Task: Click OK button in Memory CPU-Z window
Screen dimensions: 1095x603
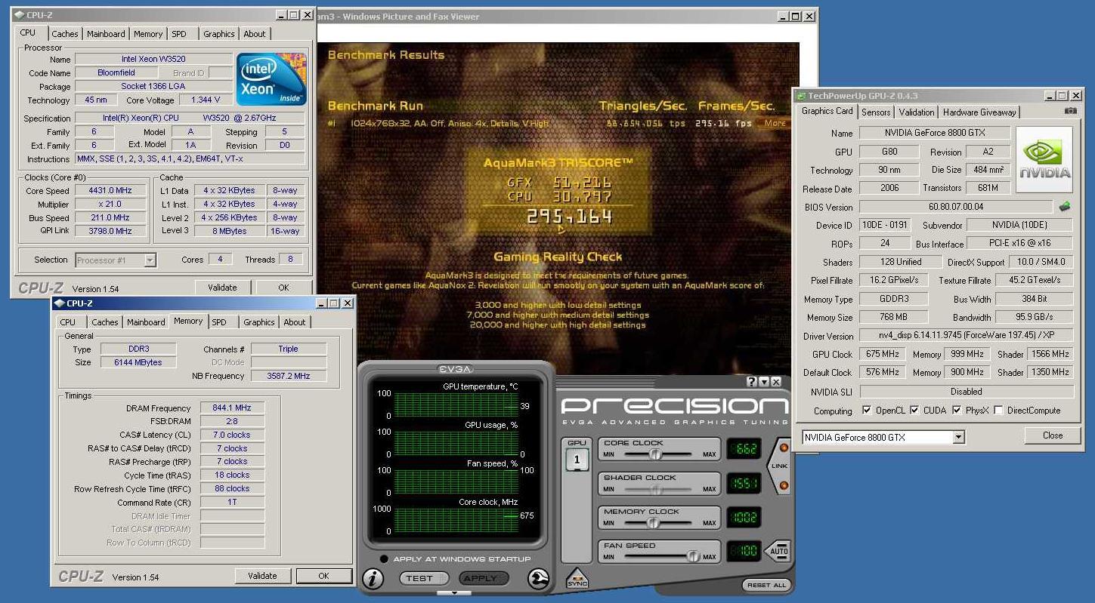Action: click(323, 576)
